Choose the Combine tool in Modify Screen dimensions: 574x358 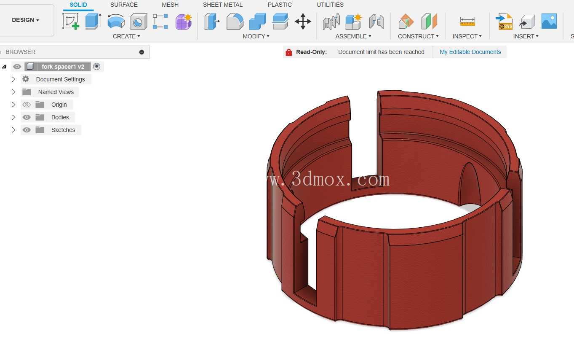click(x=257, y=22)
